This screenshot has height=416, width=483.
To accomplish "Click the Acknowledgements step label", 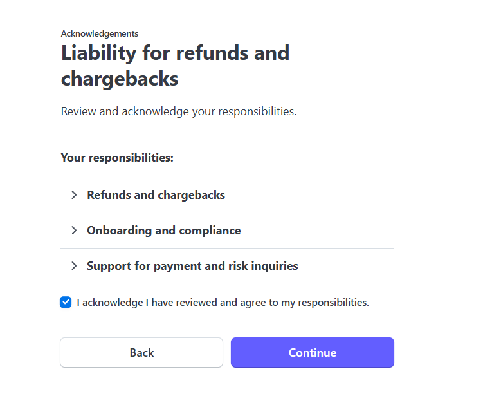I will coord(100,33).
